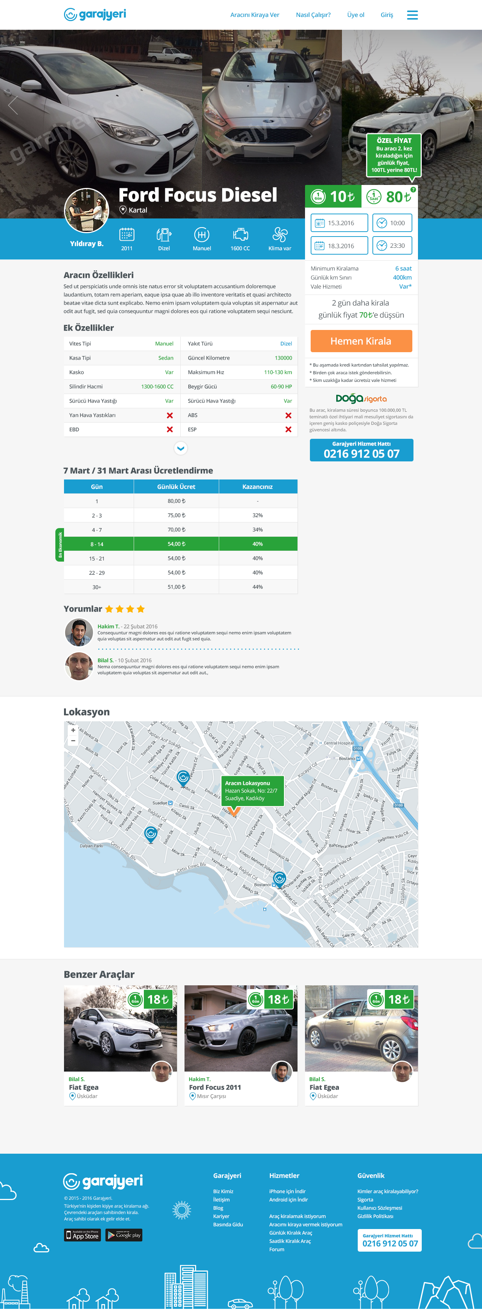
Task: Open Forum footer link
Action: 277,1249
